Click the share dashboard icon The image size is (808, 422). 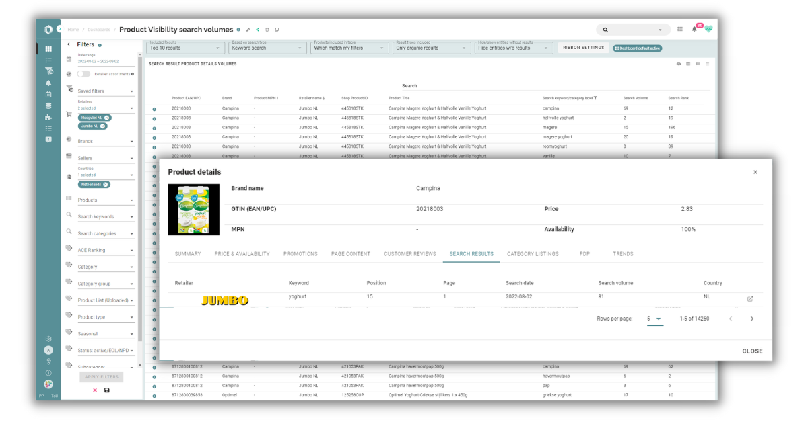[257, 30]
